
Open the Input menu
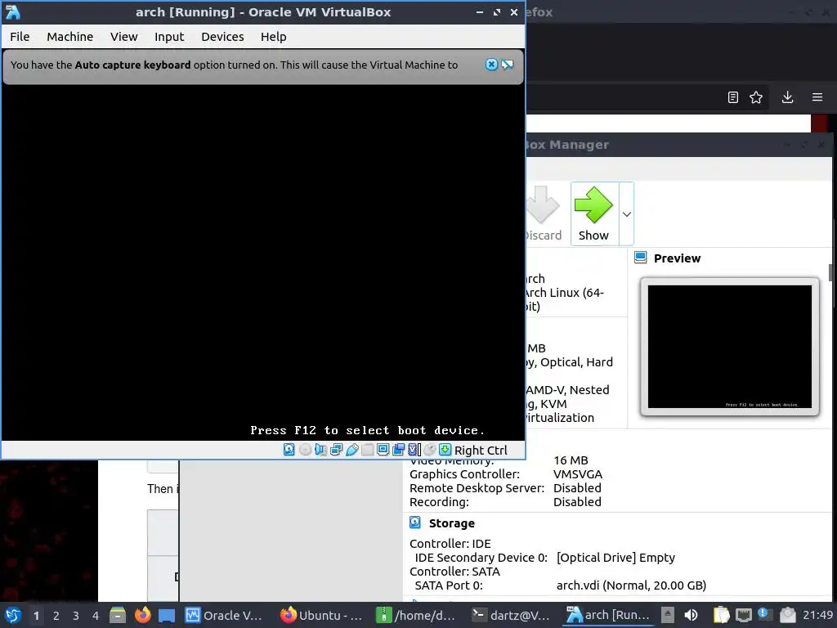(x=169, y=37)
